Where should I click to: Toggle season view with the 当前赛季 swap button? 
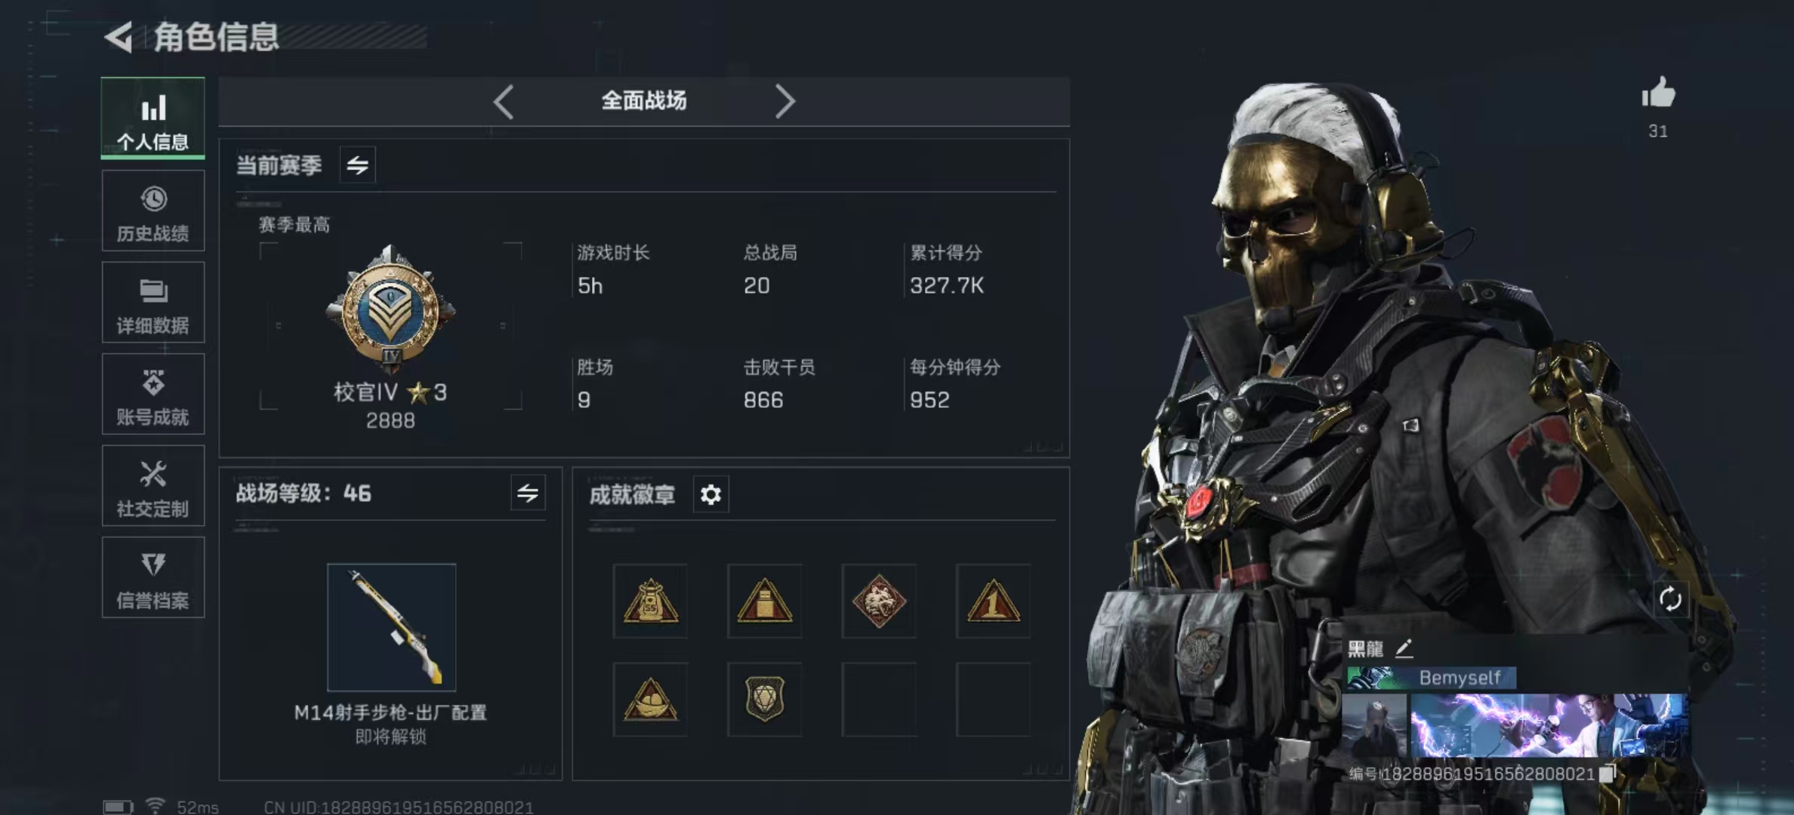358,165
